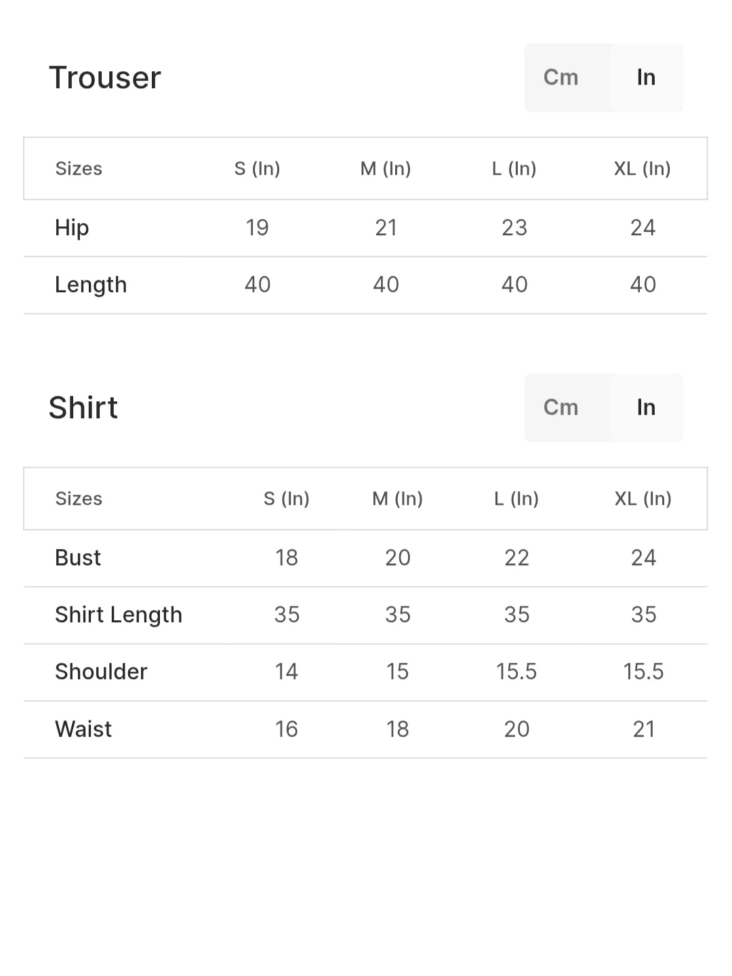Image resolution: width=732 pixels, height=976 pixels.
Task: Switch Trouser measurements to Cm
Action: click(x=561, y=77)
